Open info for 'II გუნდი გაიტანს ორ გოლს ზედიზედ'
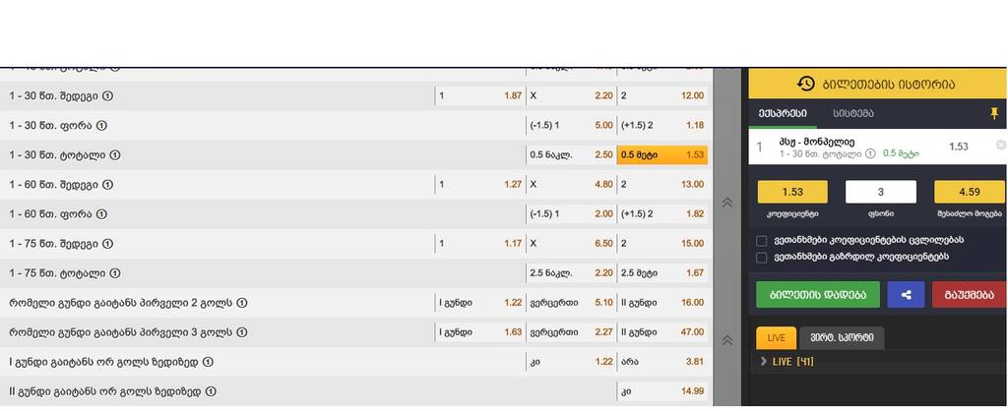Screen dimensions: 1008x411 click(211, 391)
